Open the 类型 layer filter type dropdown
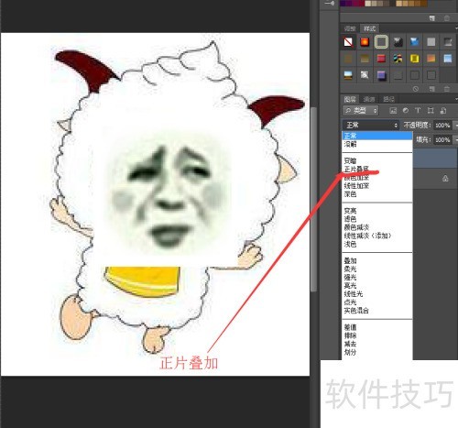Screen dimensions: 458x428 tap(361, 111)
